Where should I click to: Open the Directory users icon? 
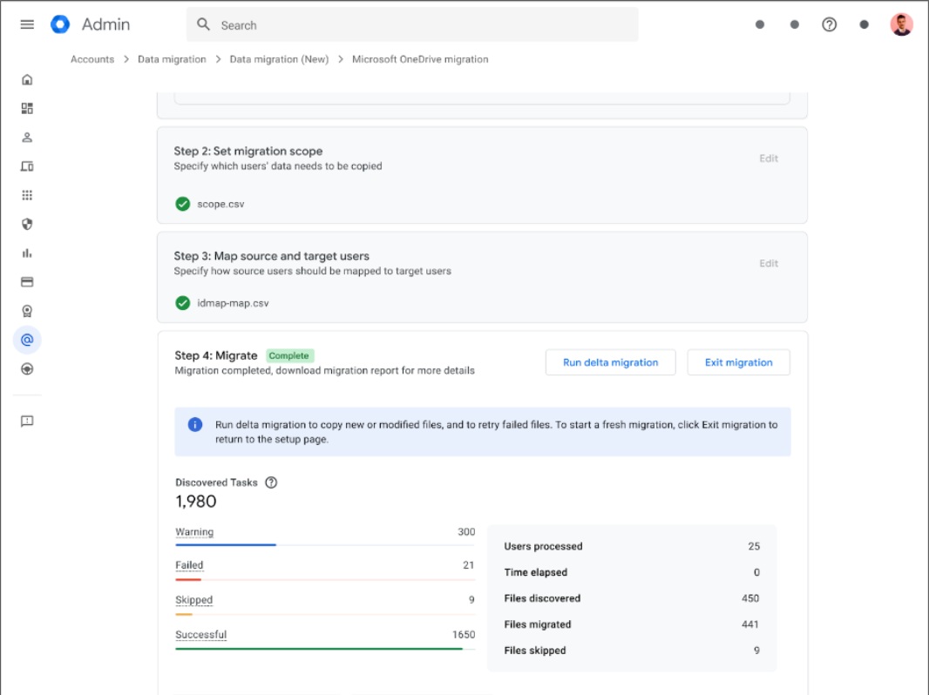tap(27, 137)
